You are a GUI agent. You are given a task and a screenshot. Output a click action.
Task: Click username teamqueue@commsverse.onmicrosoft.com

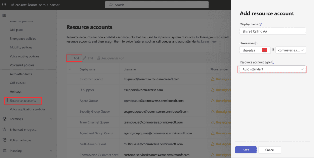coord(153,122)
